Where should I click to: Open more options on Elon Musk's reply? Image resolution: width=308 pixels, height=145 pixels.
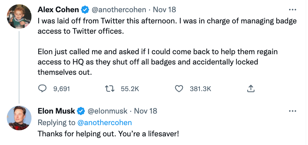(x=293, y=111)
